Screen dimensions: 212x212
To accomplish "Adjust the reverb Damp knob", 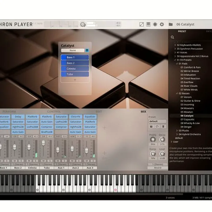I will click(x=153, y=154).
